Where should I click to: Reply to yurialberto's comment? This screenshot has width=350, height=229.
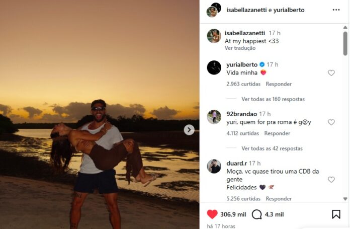point(279,84)
